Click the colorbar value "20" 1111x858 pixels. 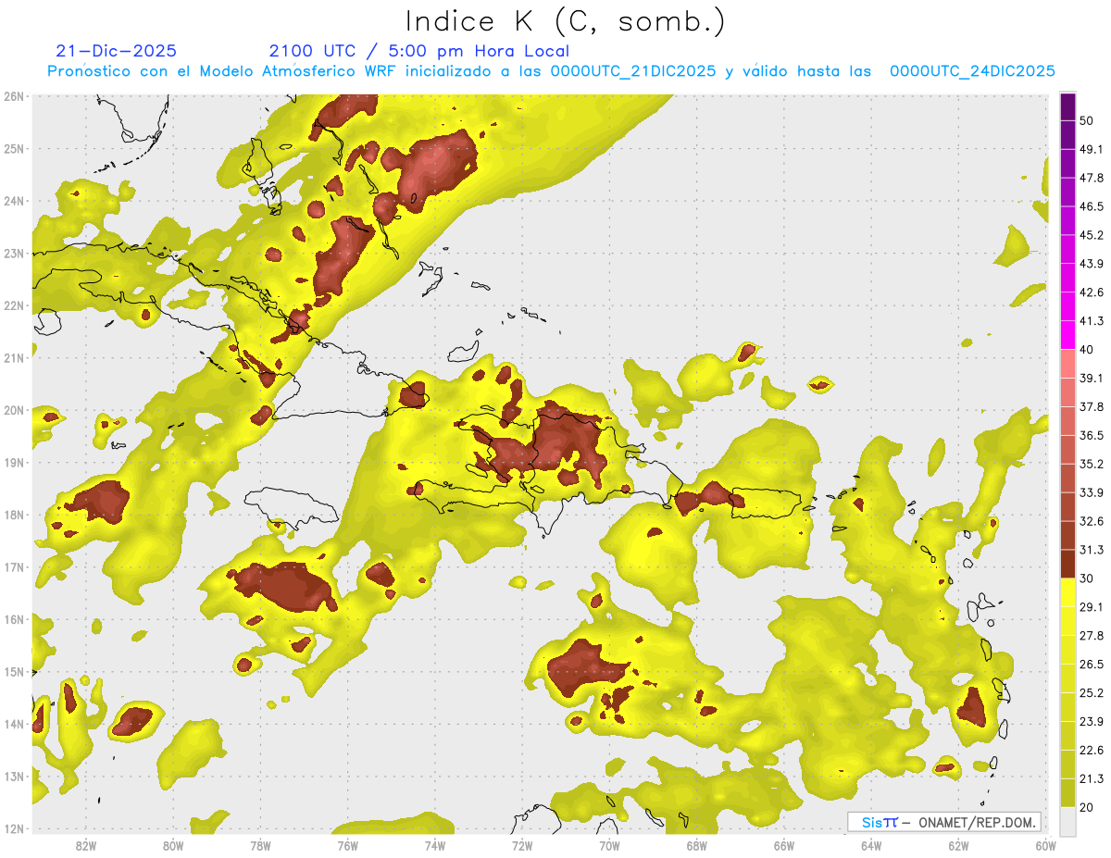(x=1086, y=807)
